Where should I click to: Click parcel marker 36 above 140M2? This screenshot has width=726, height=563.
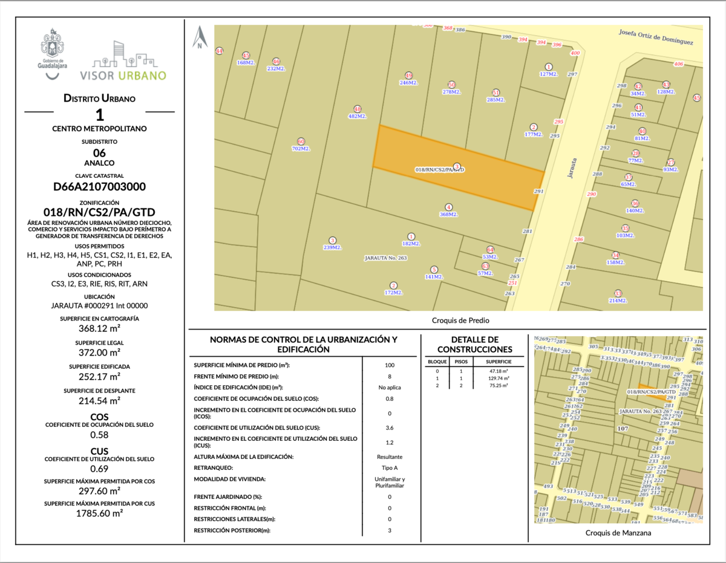pyautogui.click(x=635, y=204)
